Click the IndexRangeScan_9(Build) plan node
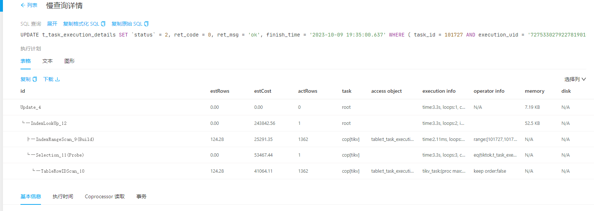The image size is (594, 211). [65, 139]
